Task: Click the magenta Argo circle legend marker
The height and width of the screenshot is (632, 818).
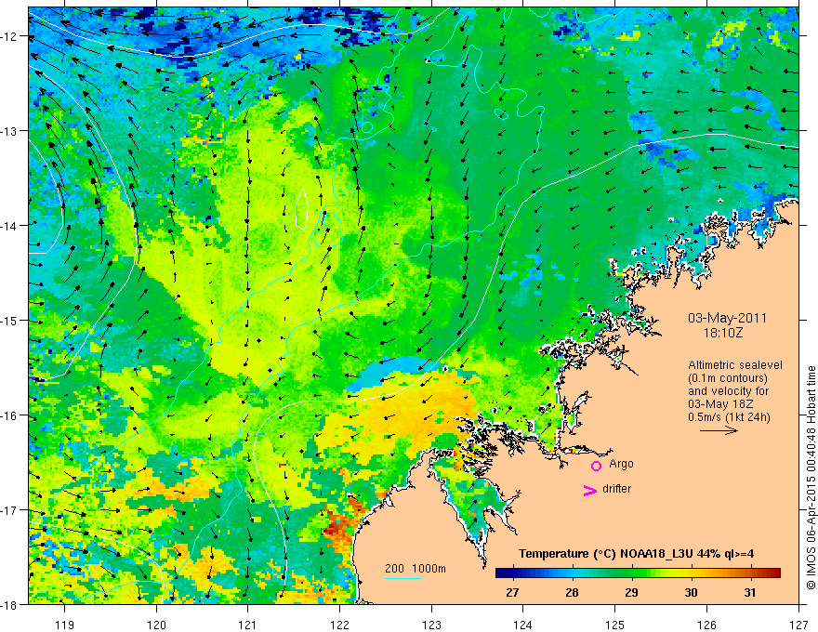Action: pos(596,466)
